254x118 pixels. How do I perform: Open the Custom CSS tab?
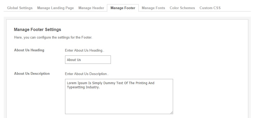pyautogui.click(x=210, y=8)
